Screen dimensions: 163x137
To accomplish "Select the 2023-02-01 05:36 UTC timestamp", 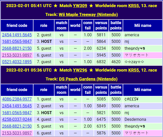I will 29,70.
